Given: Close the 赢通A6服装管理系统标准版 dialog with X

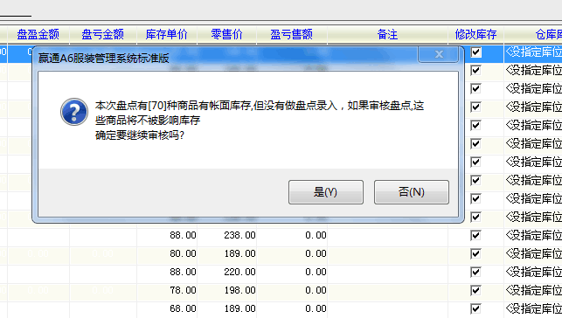Looking at the screenshot, I should tap(439, 54).
